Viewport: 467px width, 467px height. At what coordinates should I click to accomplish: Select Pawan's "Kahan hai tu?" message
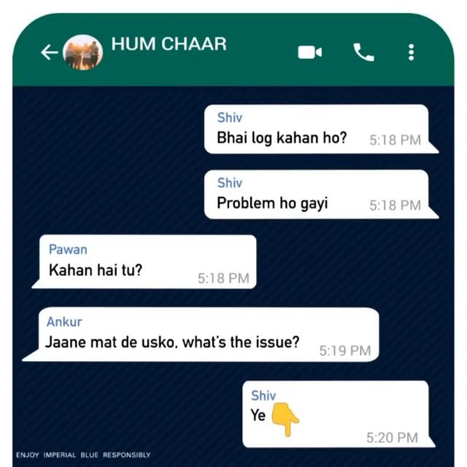144,262
